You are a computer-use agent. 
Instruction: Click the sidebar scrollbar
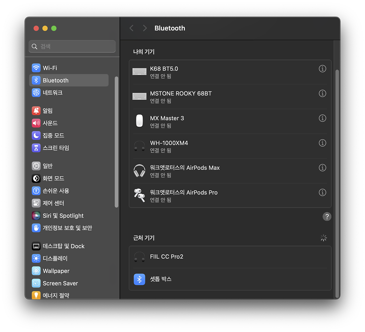pos(116,142)
